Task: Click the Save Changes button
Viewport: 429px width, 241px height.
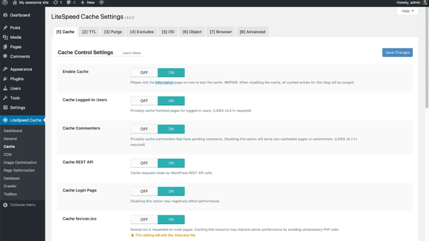Action: [x=397, y=52]
